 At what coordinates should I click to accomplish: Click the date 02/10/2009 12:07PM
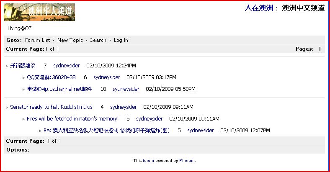(x=245, y=131)
